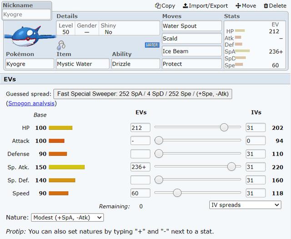291x239 pixels.
Task: Click the Sp. Def. EV input box
Action: pyautogui.click(x=140, y=180)
